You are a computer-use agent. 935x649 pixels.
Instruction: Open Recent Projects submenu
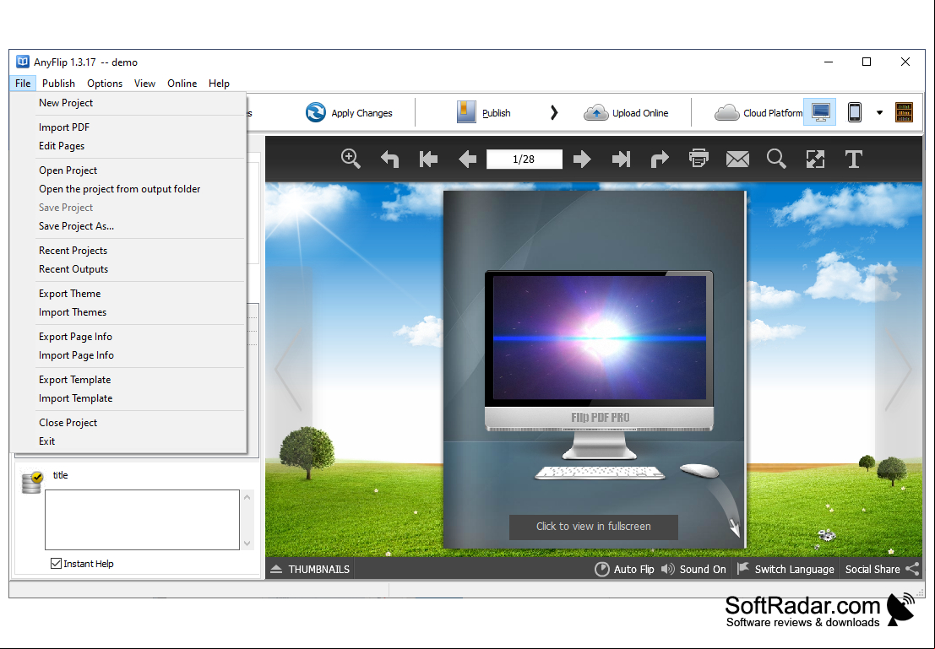coord(128,251)
